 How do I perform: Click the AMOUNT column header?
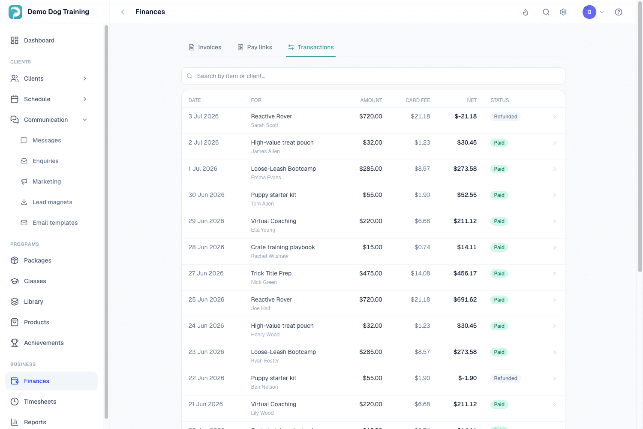click(371, 100)
